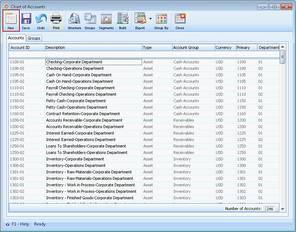
Task: Select account 1150-02
Action: tap(17, 107)
